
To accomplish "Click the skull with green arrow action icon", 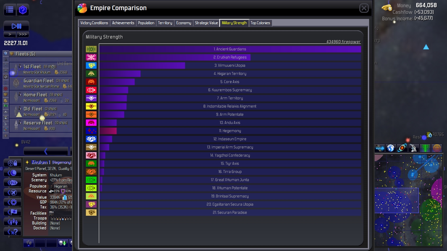I will pyautogui.click(x=63, y=243).
